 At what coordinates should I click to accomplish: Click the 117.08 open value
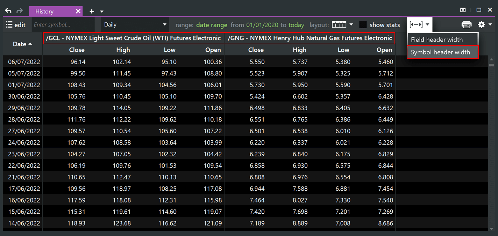[213, 189]
